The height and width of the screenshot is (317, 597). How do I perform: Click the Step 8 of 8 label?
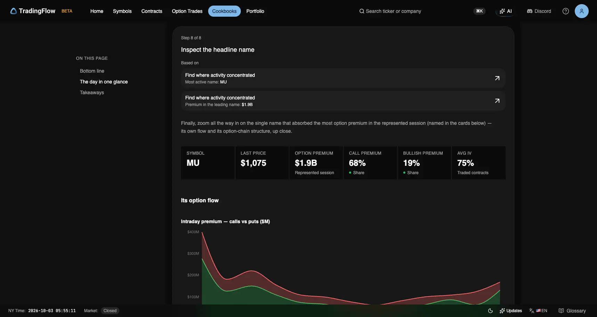click(191, 38)
